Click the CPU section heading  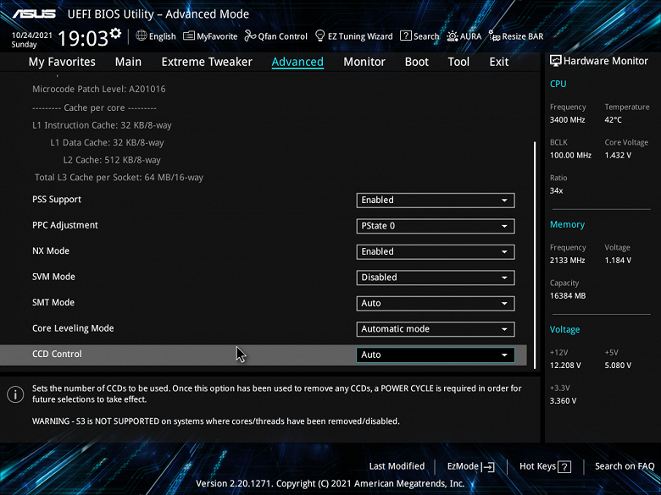tap(558, 84)
